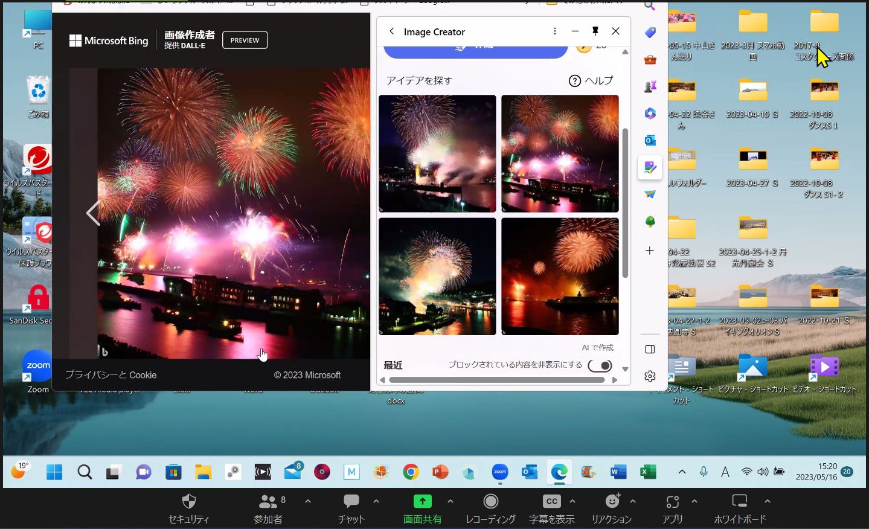Toggle Zoom screen share button
869x529 pixels.
click(422, 508)
